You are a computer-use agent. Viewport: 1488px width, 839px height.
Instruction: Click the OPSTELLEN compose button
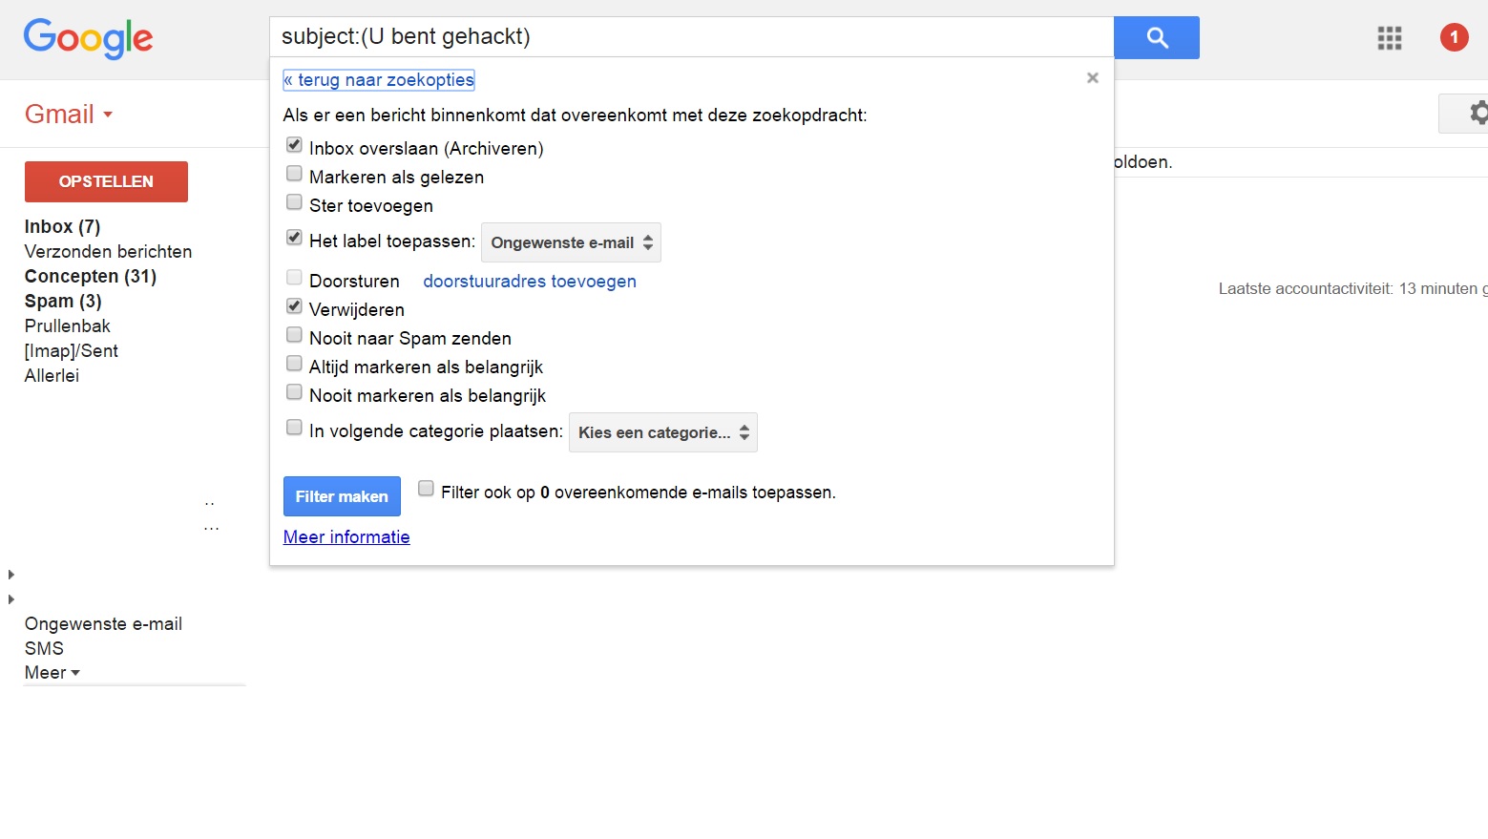pos(106,181)
